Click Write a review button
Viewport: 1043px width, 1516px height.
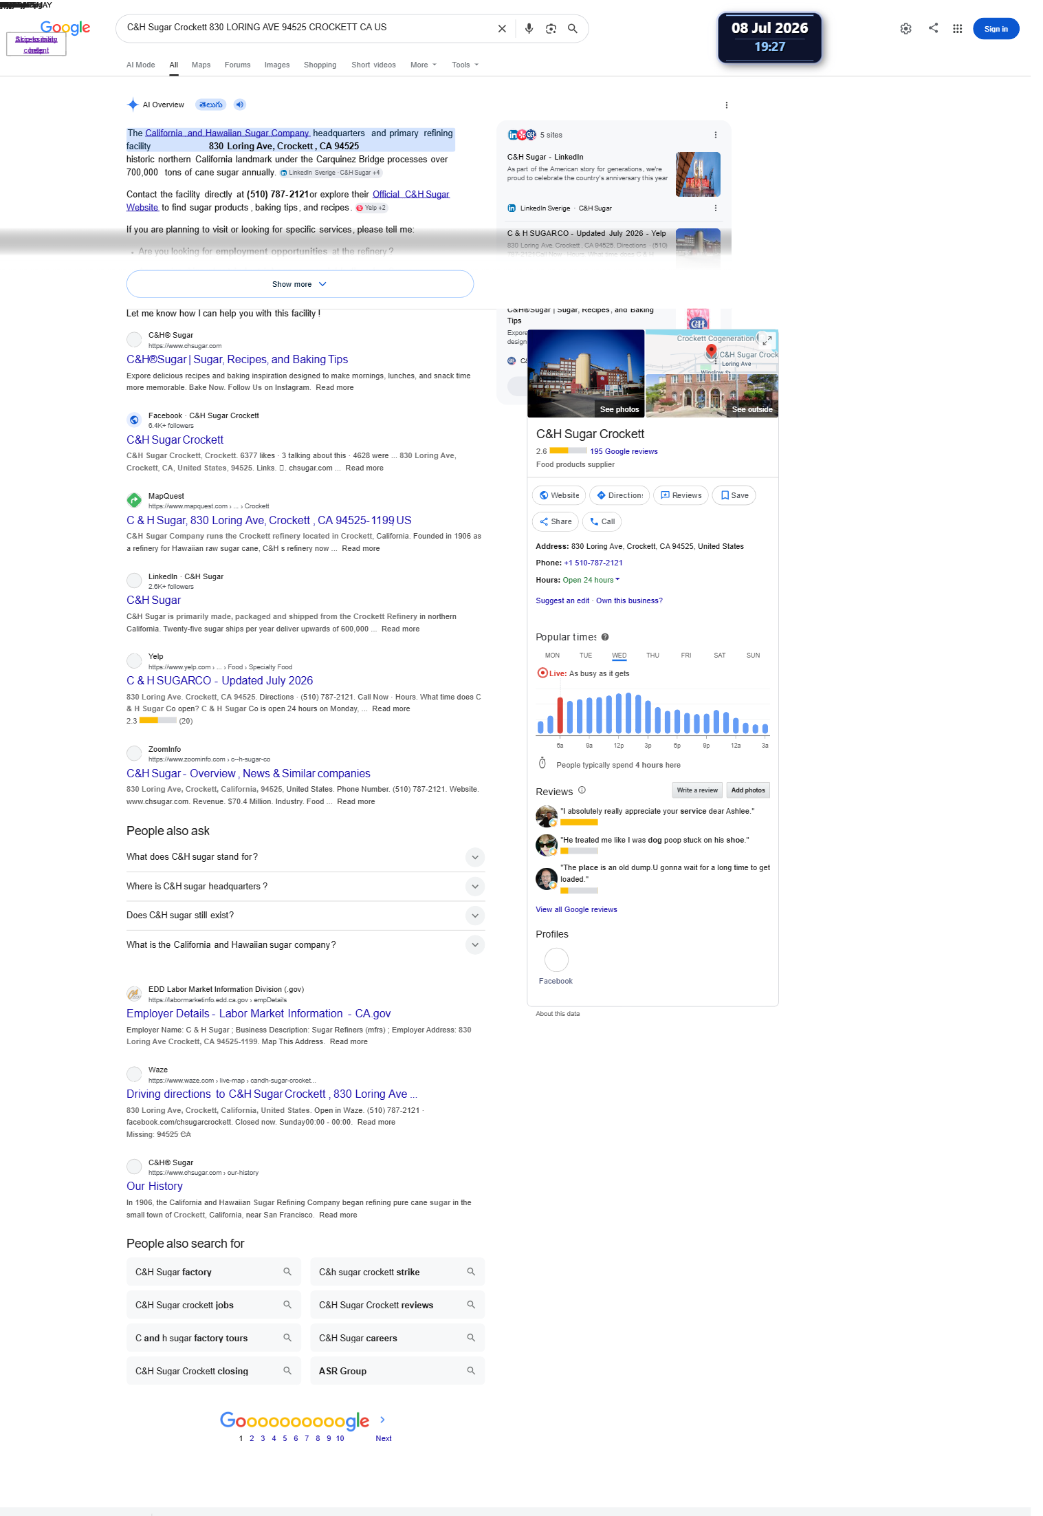(697, 790)
